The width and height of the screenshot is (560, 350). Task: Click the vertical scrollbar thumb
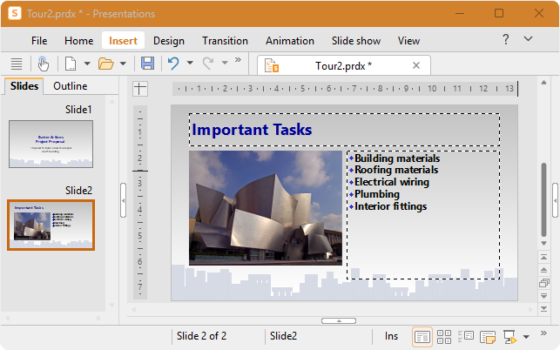point(544,199)
